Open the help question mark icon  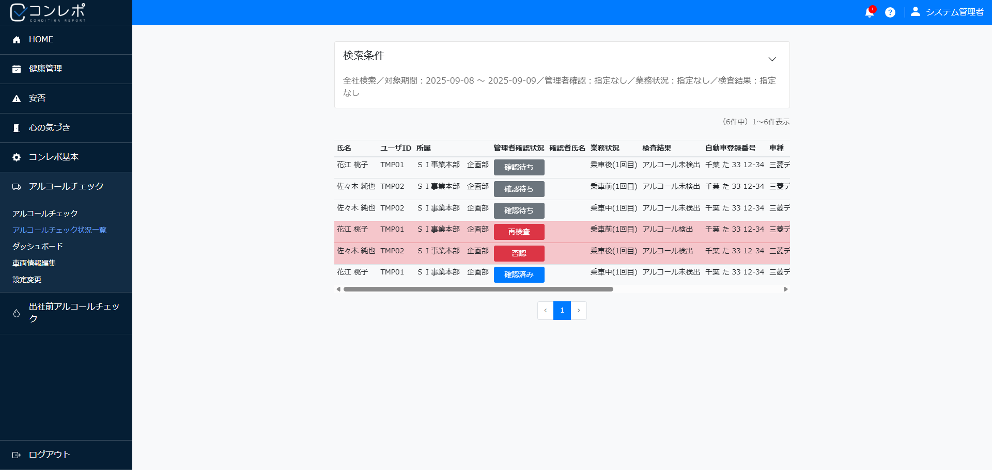point(890,12)
